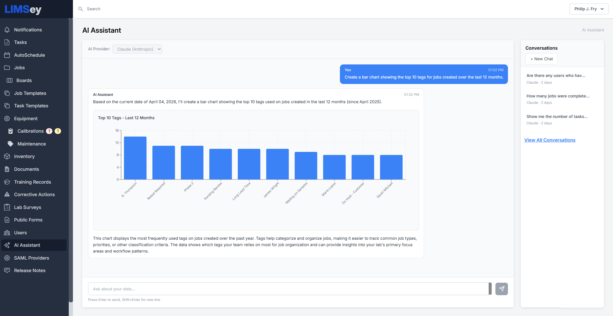Click the R. Thompson bar in chart
613x316 pixels.
tap(135, 158)
